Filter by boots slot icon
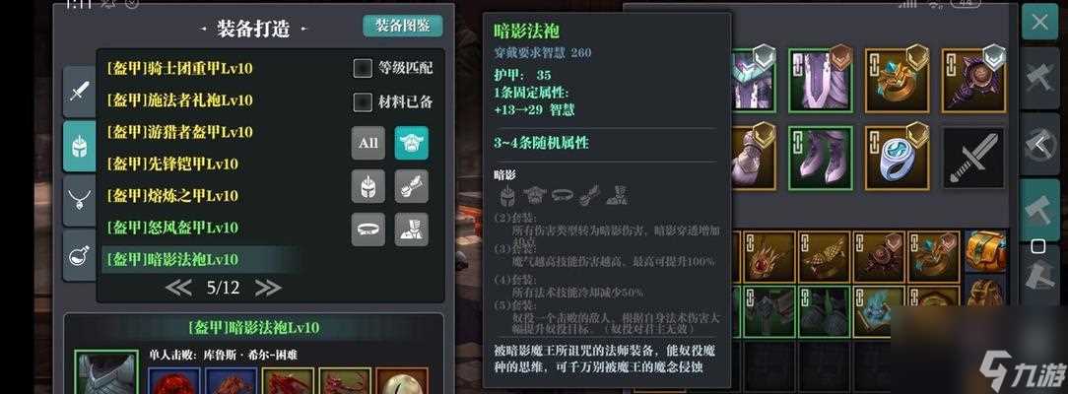The height and width of the screenshot is (394, 1068). pyautogui.click(x=412, y=230)
